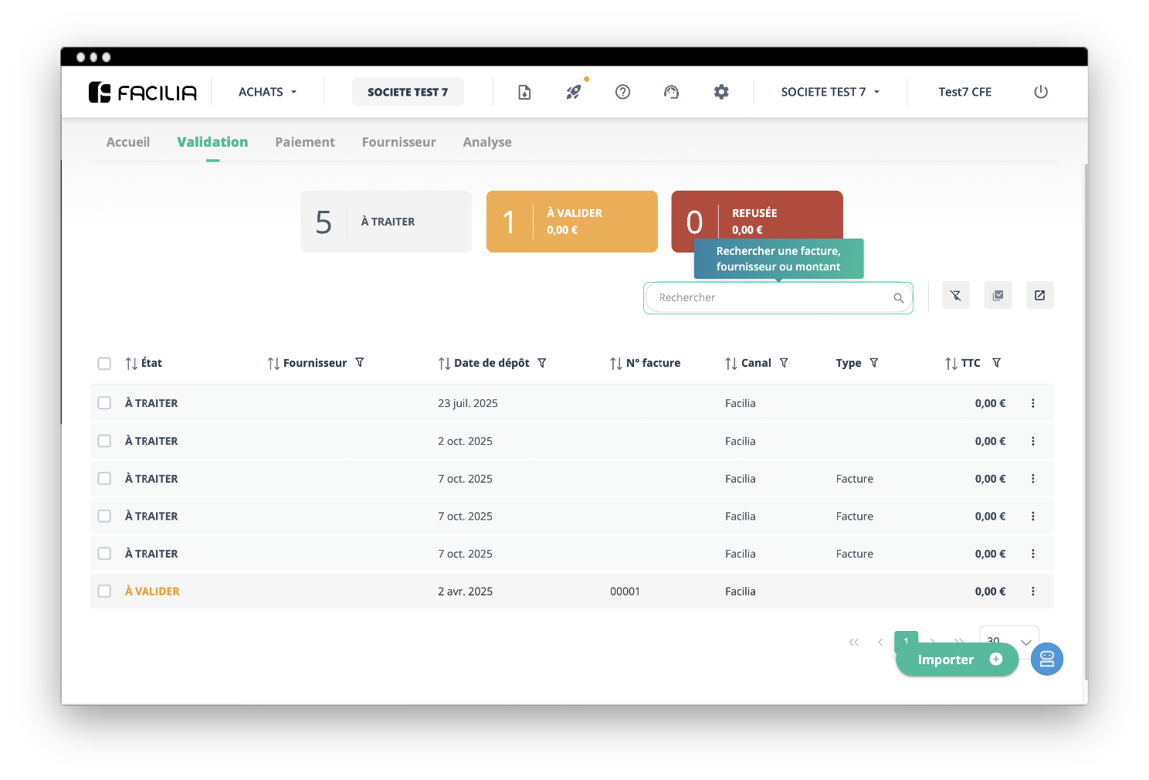1149x780 pixels.
Task: Expand the rows-per-page dropdown
Action: click(x=1025, y=641)
